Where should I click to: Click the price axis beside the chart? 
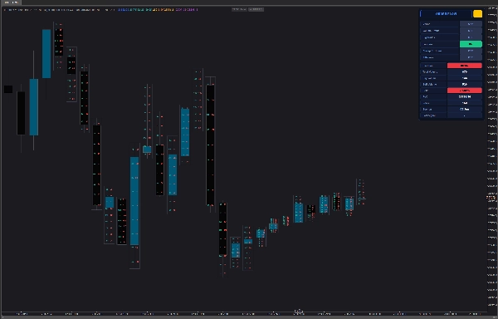point(492,159)
